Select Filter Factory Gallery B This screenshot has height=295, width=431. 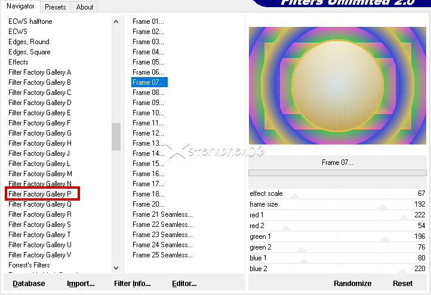tap(40, 82)
